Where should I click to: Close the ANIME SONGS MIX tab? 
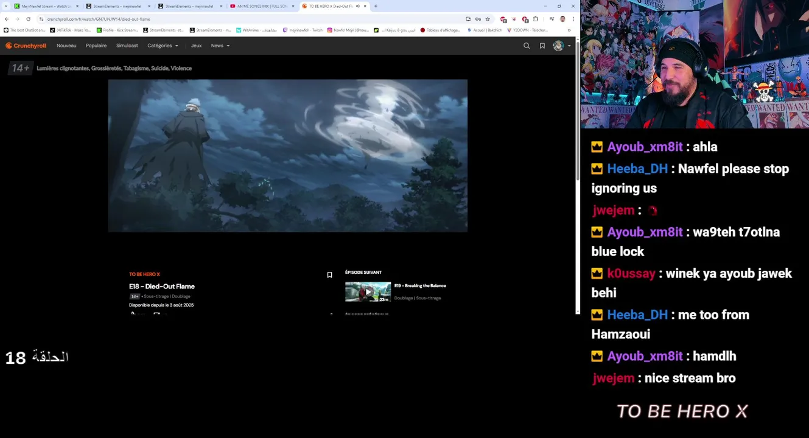[293, 6]
